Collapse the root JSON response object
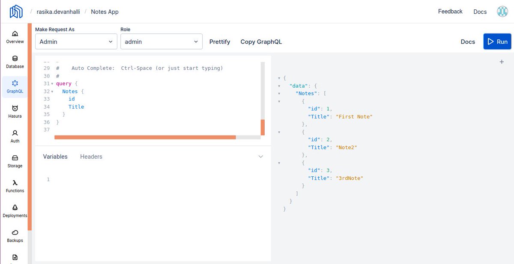 click(279, 78)
